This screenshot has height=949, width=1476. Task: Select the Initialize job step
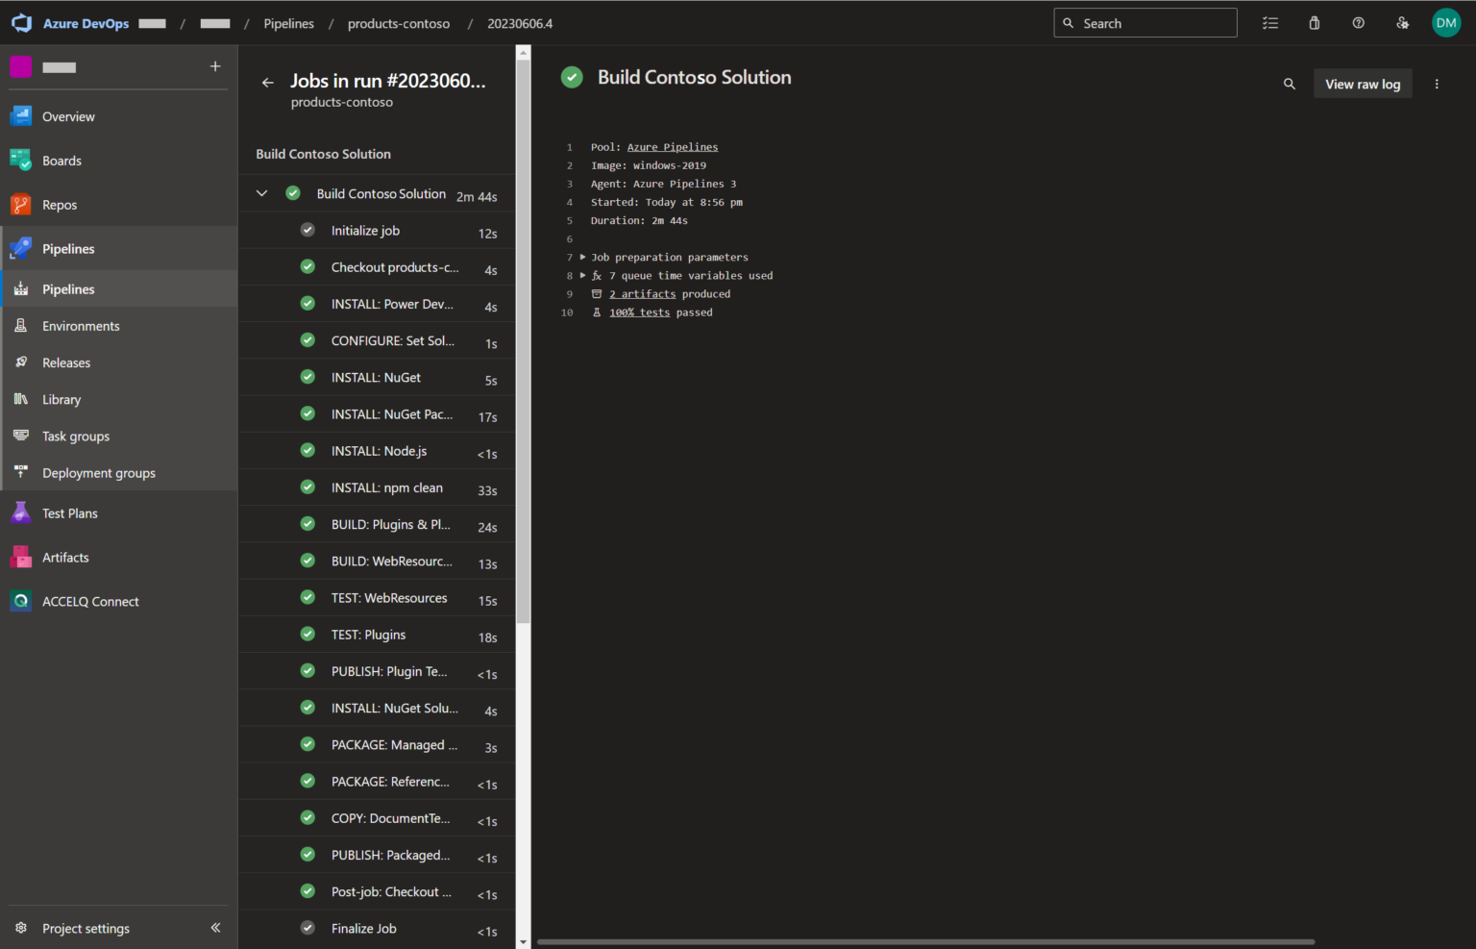377,231
